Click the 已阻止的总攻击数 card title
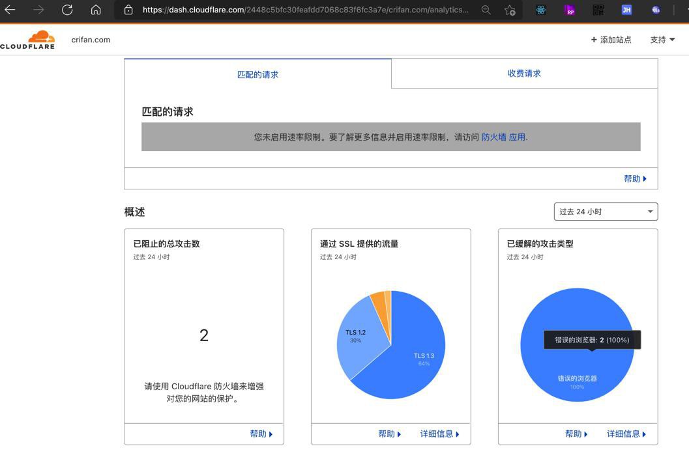Screen dimensions: 689x457 point(166,243)
